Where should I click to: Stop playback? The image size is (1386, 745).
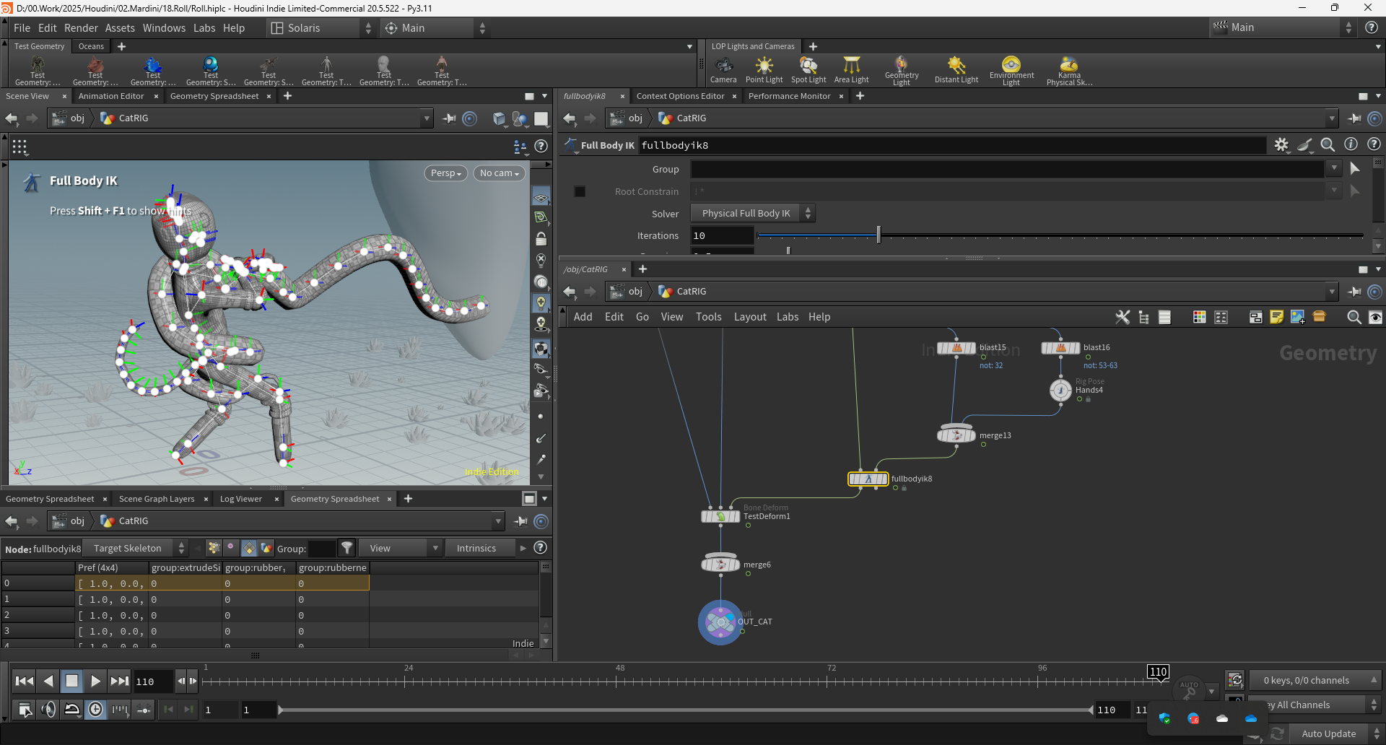click(71, 681)
